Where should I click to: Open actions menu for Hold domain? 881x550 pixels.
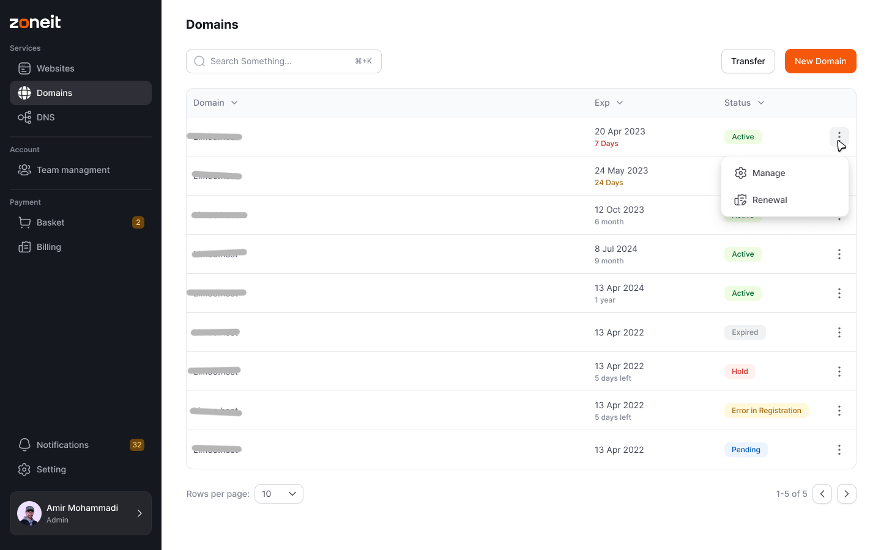point(839,372)
